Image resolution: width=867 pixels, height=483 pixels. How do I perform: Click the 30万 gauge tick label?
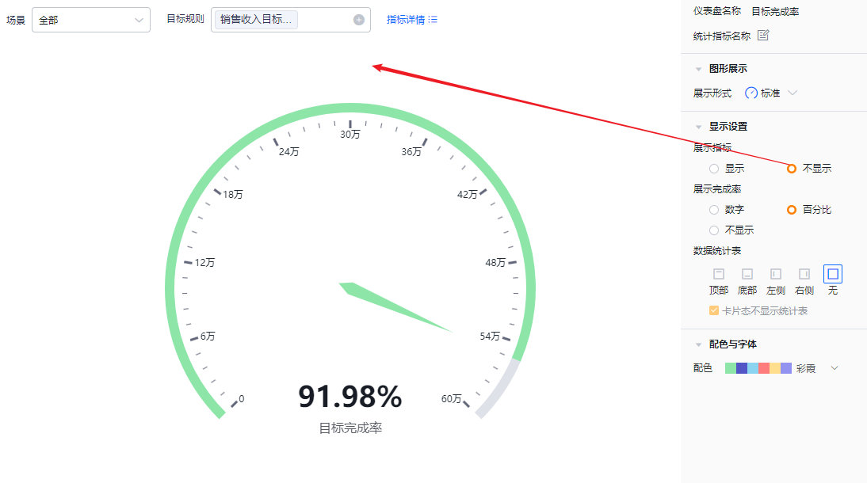350,135
